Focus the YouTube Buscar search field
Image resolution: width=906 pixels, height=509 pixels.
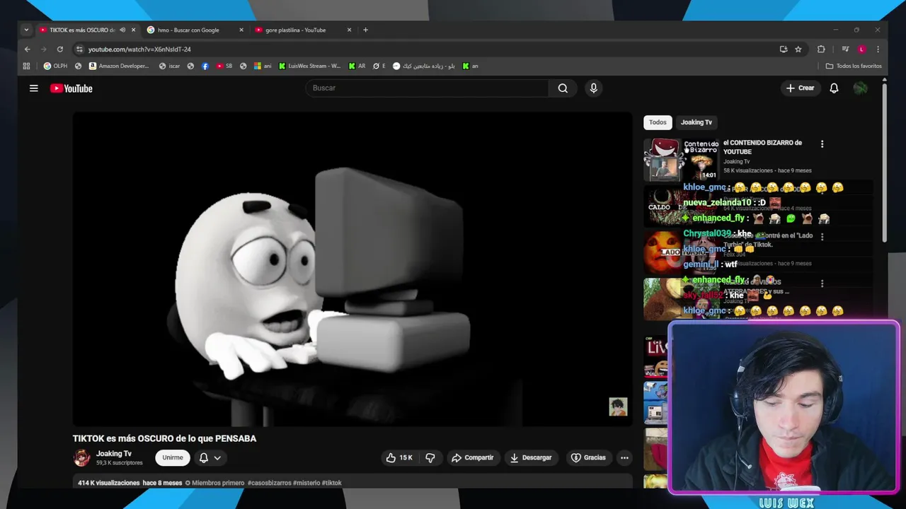(x=427, y=88)
